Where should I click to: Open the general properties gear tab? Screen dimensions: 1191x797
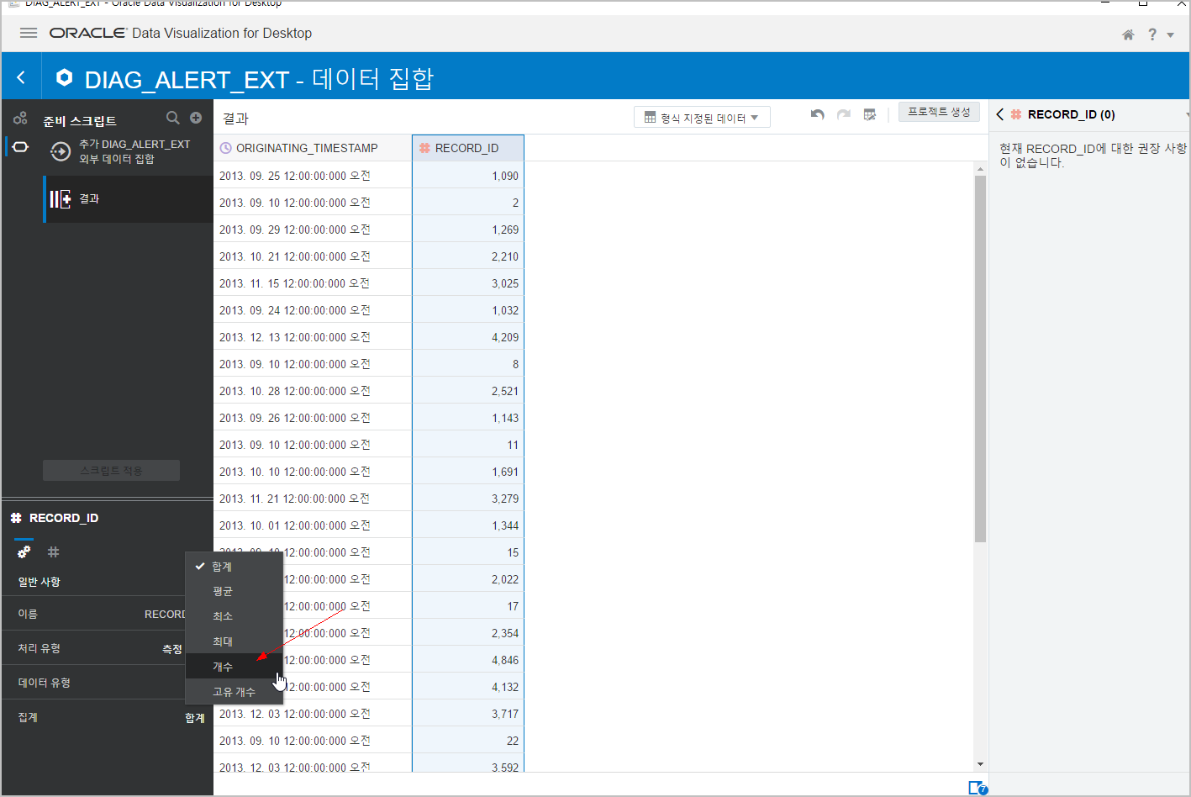(24, 552)
